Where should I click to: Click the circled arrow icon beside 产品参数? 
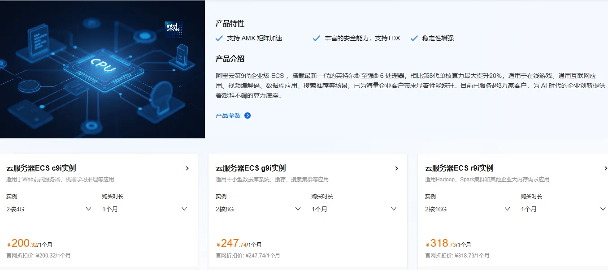tap(248, 116)
